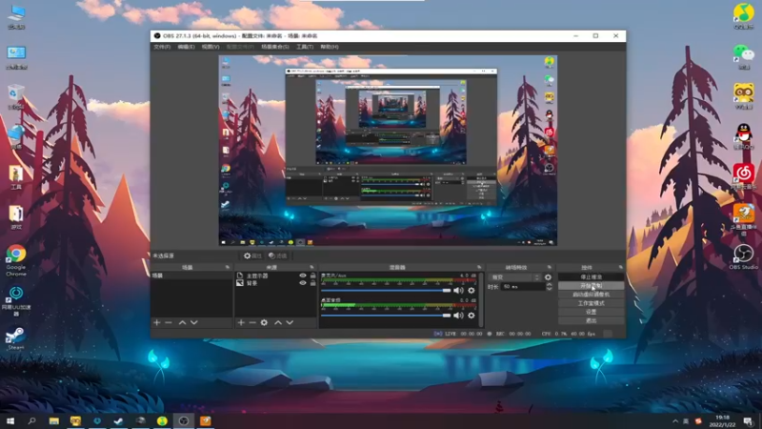Image resolution: width=762 pixels, height=429 pixels.
Task: Adjust the 麦克风/Aux volume slider
Action: click(386, 291)
